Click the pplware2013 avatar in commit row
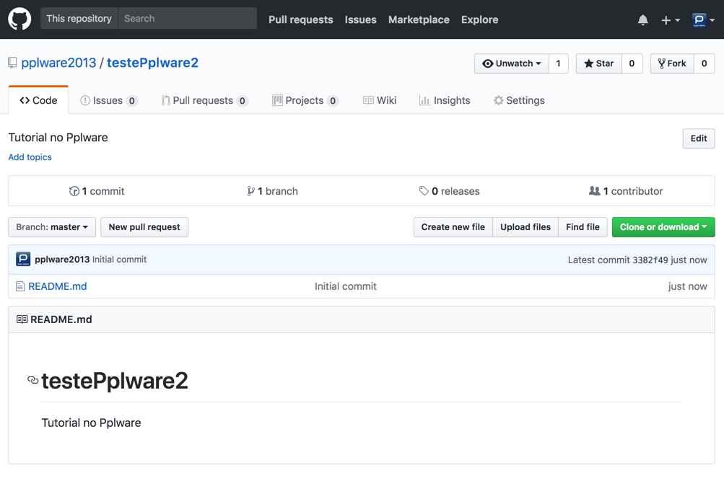 coord(23,259)
